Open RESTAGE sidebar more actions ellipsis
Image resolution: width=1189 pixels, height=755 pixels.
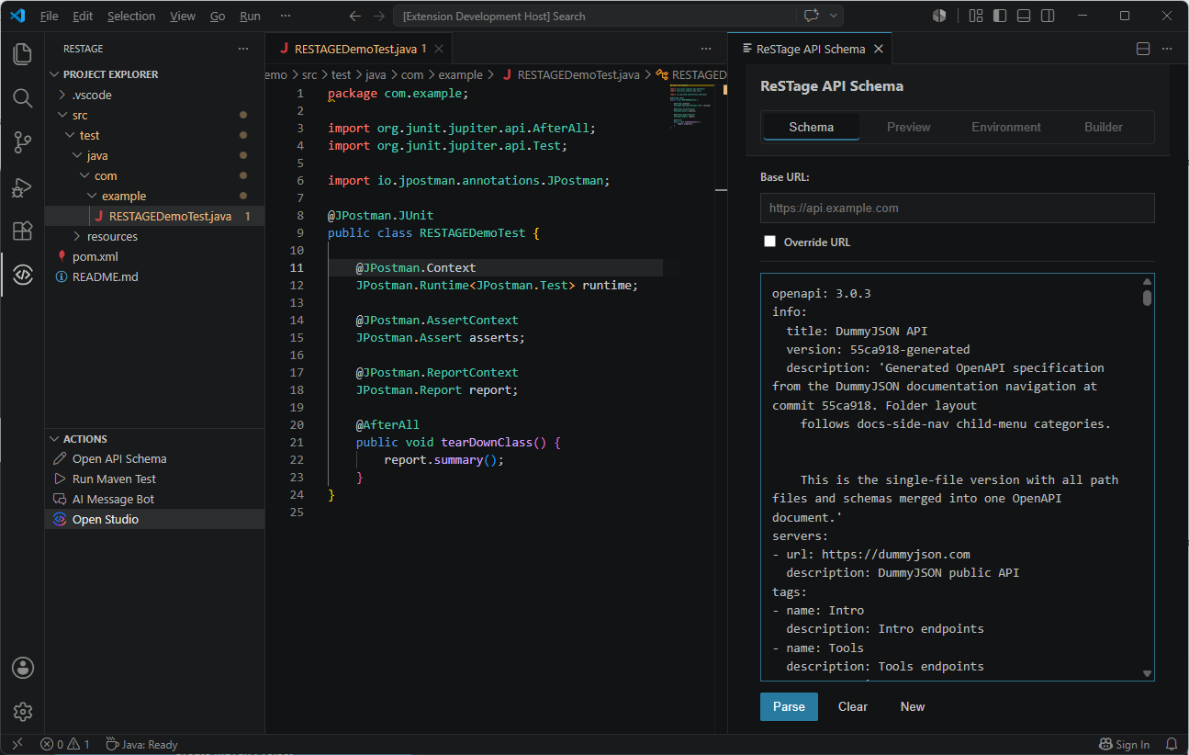point(243,49)
